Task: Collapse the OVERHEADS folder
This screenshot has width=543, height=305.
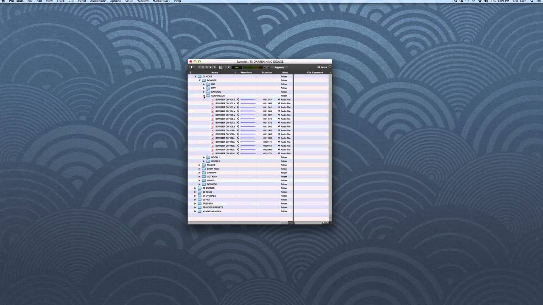Action: 204,96
